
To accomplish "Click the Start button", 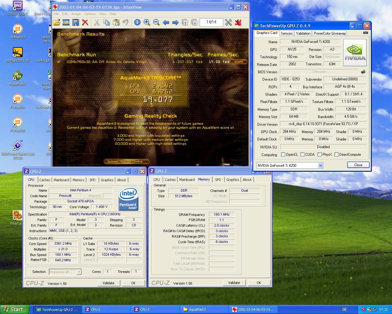I will point(15,309).
